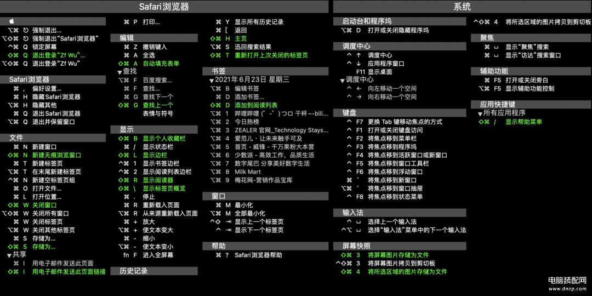
Task: Collapse the 查找 disclosure triangle
Action: pos(119,72)
